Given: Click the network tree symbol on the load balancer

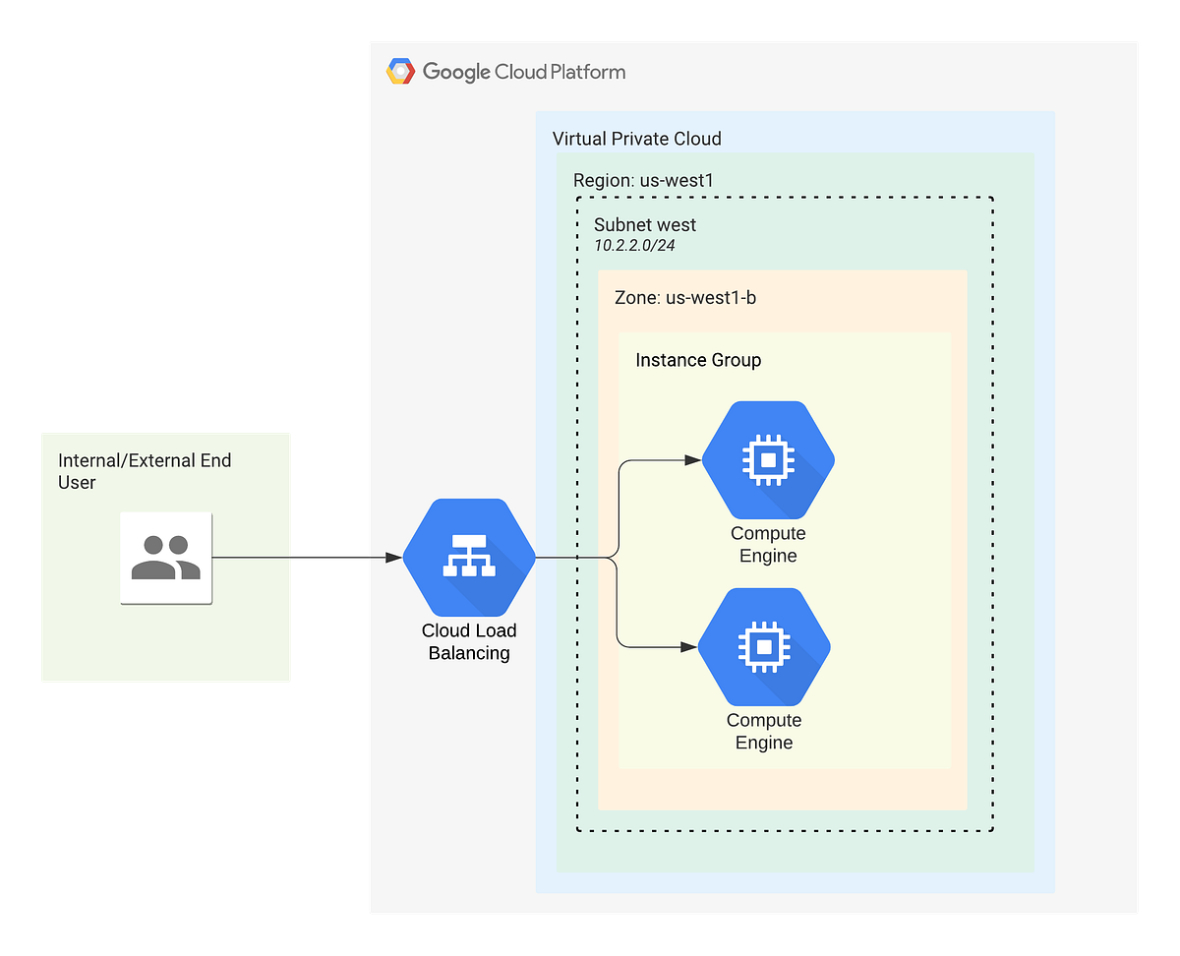Looking at the screenshot, I should [x=469, y=555].
